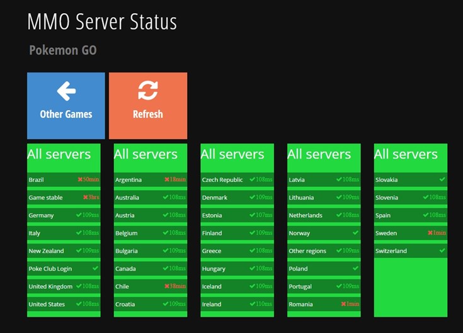This screenshot has height=333, width=463.
Task: Click the checkmark icon beside Norway
Action: pos(355,233)
